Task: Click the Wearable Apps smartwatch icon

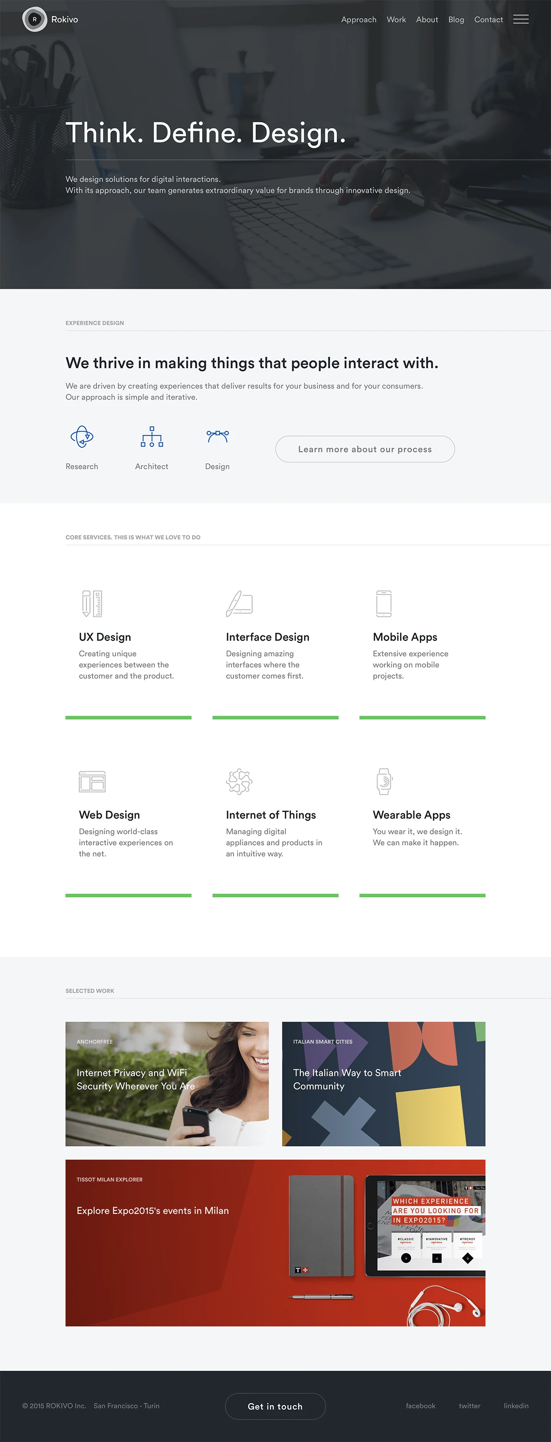Action: [x=384, y=781]
